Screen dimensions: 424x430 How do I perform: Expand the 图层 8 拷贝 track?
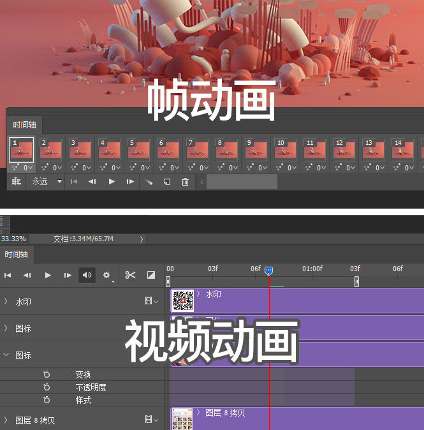point(6,420)
